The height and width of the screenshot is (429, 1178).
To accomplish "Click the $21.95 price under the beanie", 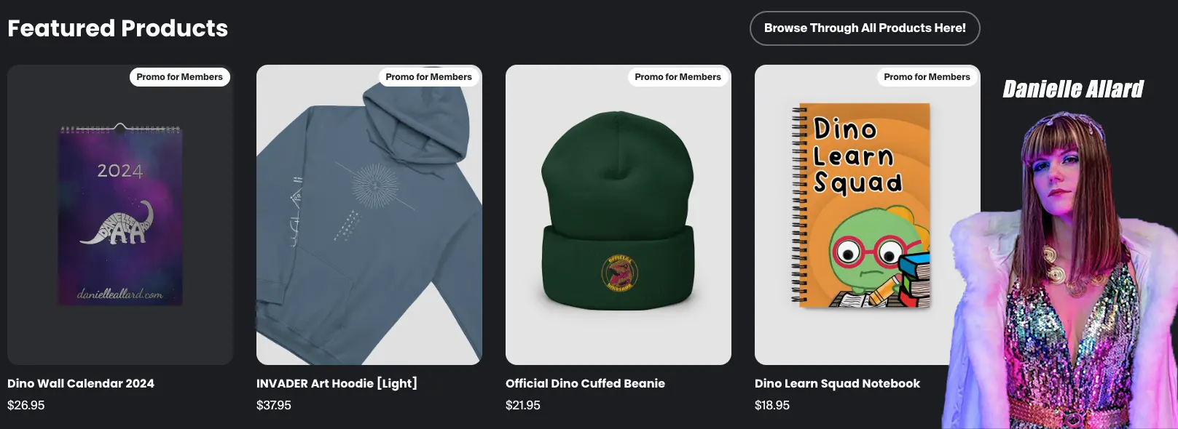I will point(522,405).
